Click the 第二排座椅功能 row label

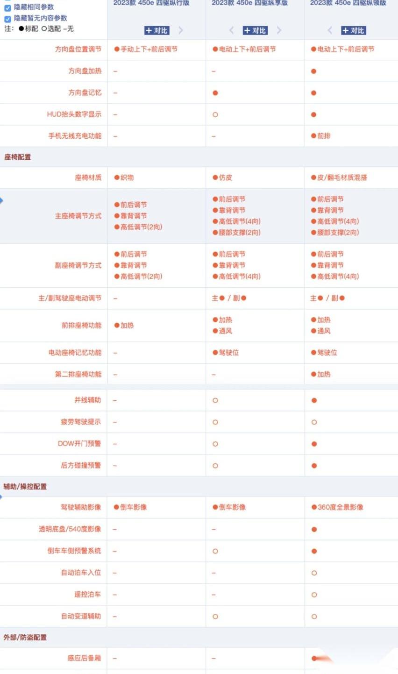coord(78,374)
